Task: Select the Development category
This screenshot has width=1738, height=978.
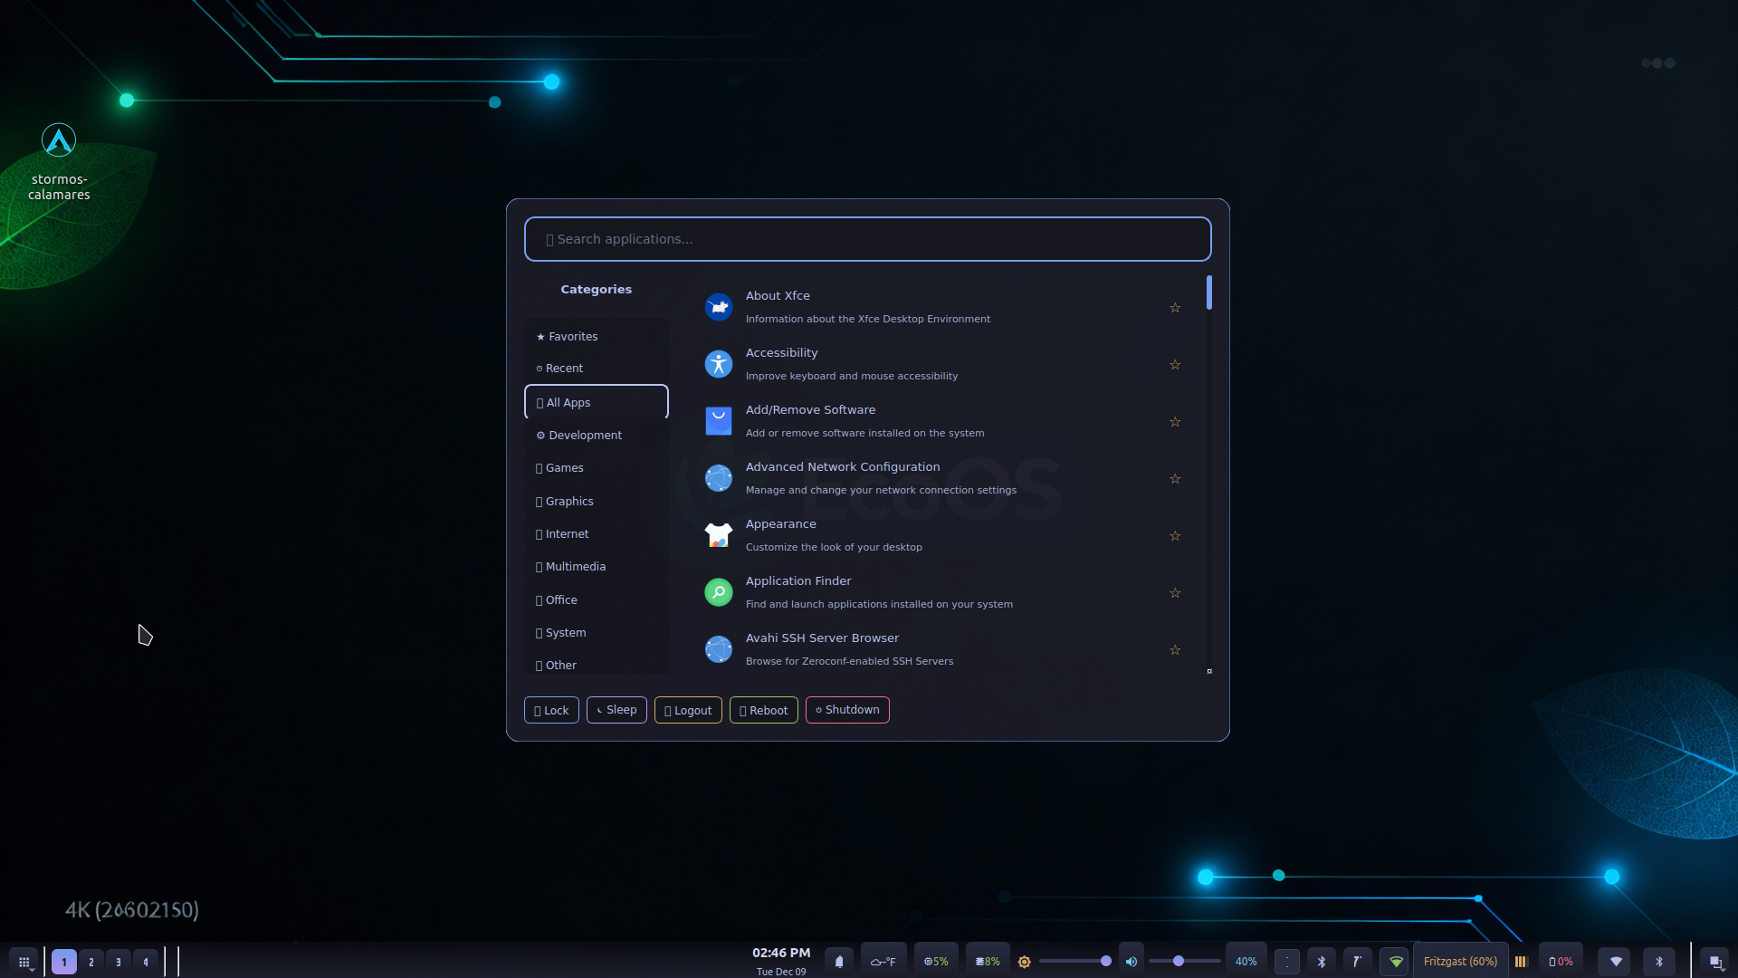Action: (x=585, y=436)
